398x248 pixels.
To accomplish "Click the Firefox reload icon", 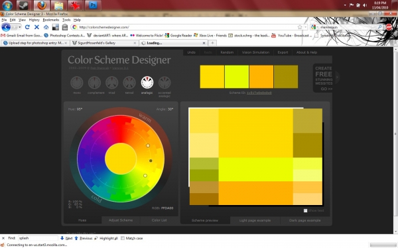I will pyautogui.click(x=27, y=27).
